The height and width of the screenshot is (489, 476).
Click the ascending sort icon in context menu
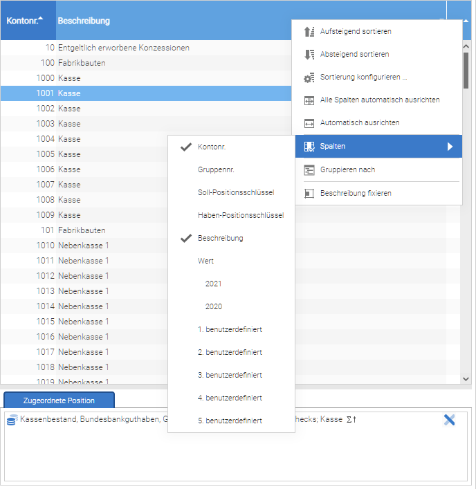tap(309, 32)
